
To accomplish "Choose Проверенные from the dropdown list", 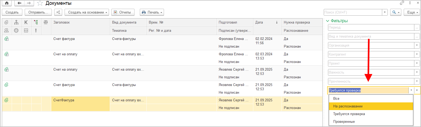I will point(344,121).
